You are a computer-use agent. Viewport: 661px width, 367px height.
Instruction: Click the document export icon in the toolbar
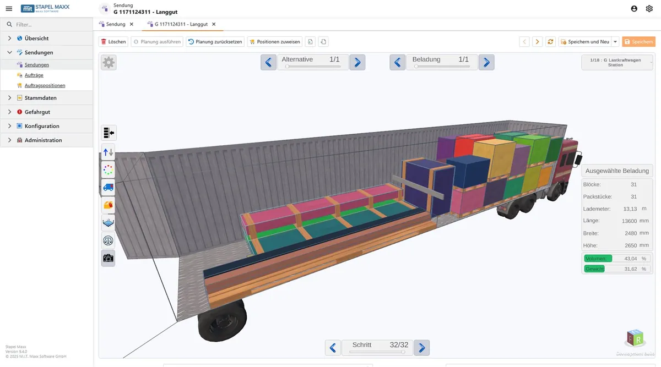click(x=323, y=42)
